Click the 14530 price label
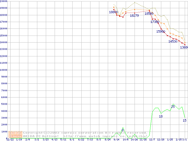The height and width of the screenshot is (141, 188). 173,41
